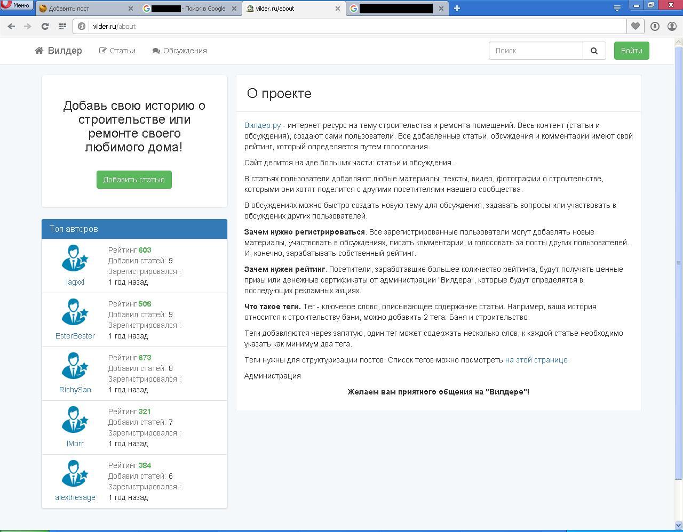Open the Статьи menu item
The width and height of the screenshot is (683, 532).
coord(117,51)
